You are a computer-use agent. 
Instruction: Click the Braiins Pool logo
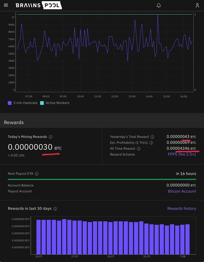pos(39,5)
